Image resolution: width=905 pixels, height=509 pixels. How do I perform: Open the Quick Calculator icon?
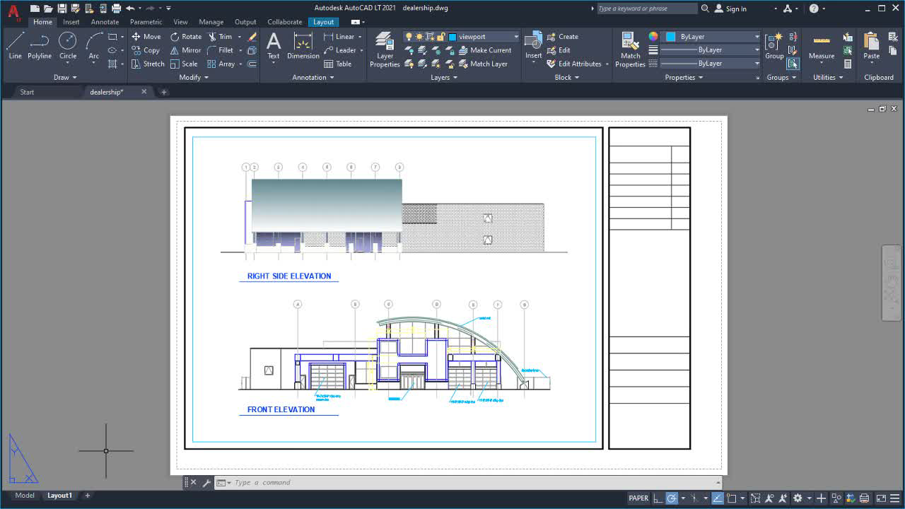click(848, 64)
